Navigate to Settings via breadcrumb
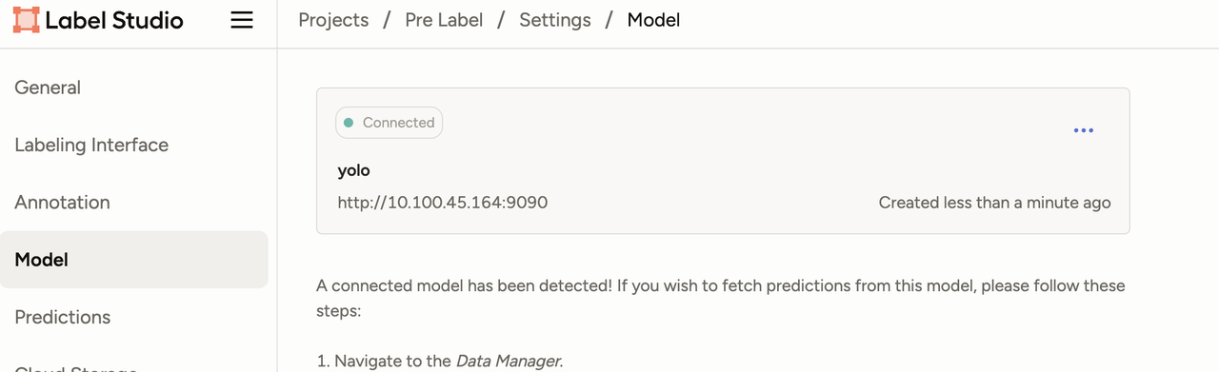 (555, 20)
